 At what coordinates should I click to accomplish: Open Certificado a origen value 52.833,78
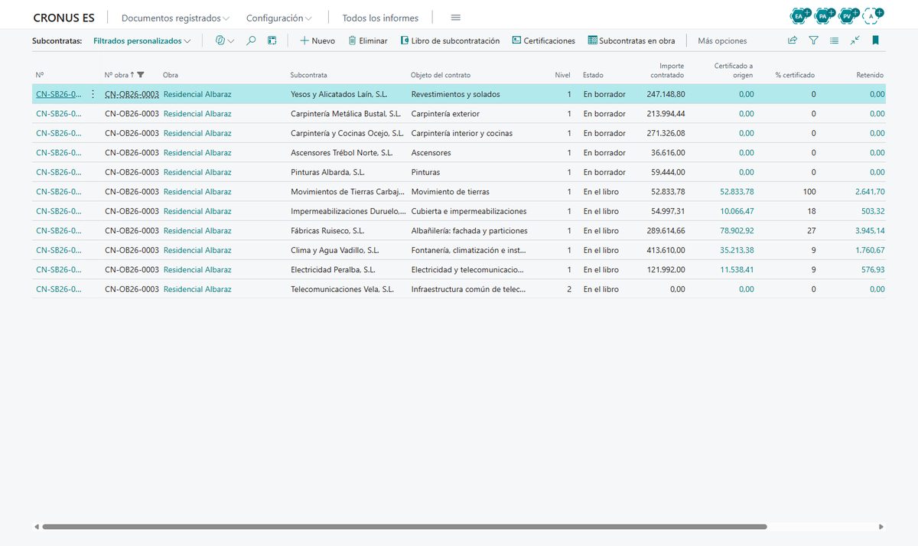[737, 192]
